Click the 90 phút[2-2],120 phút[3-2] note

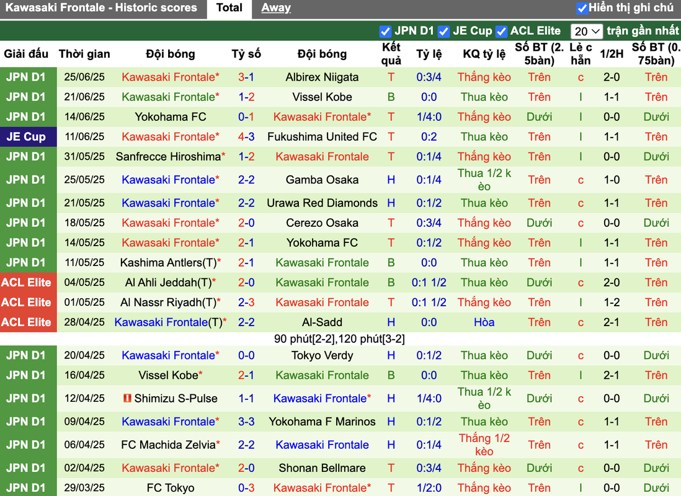click(x=339, y=339)
